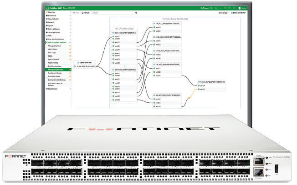This screenshot has width=297, height=185.
Task: Toggle favorite star for FortiSwitch Ports
Action: coord(70,76)
